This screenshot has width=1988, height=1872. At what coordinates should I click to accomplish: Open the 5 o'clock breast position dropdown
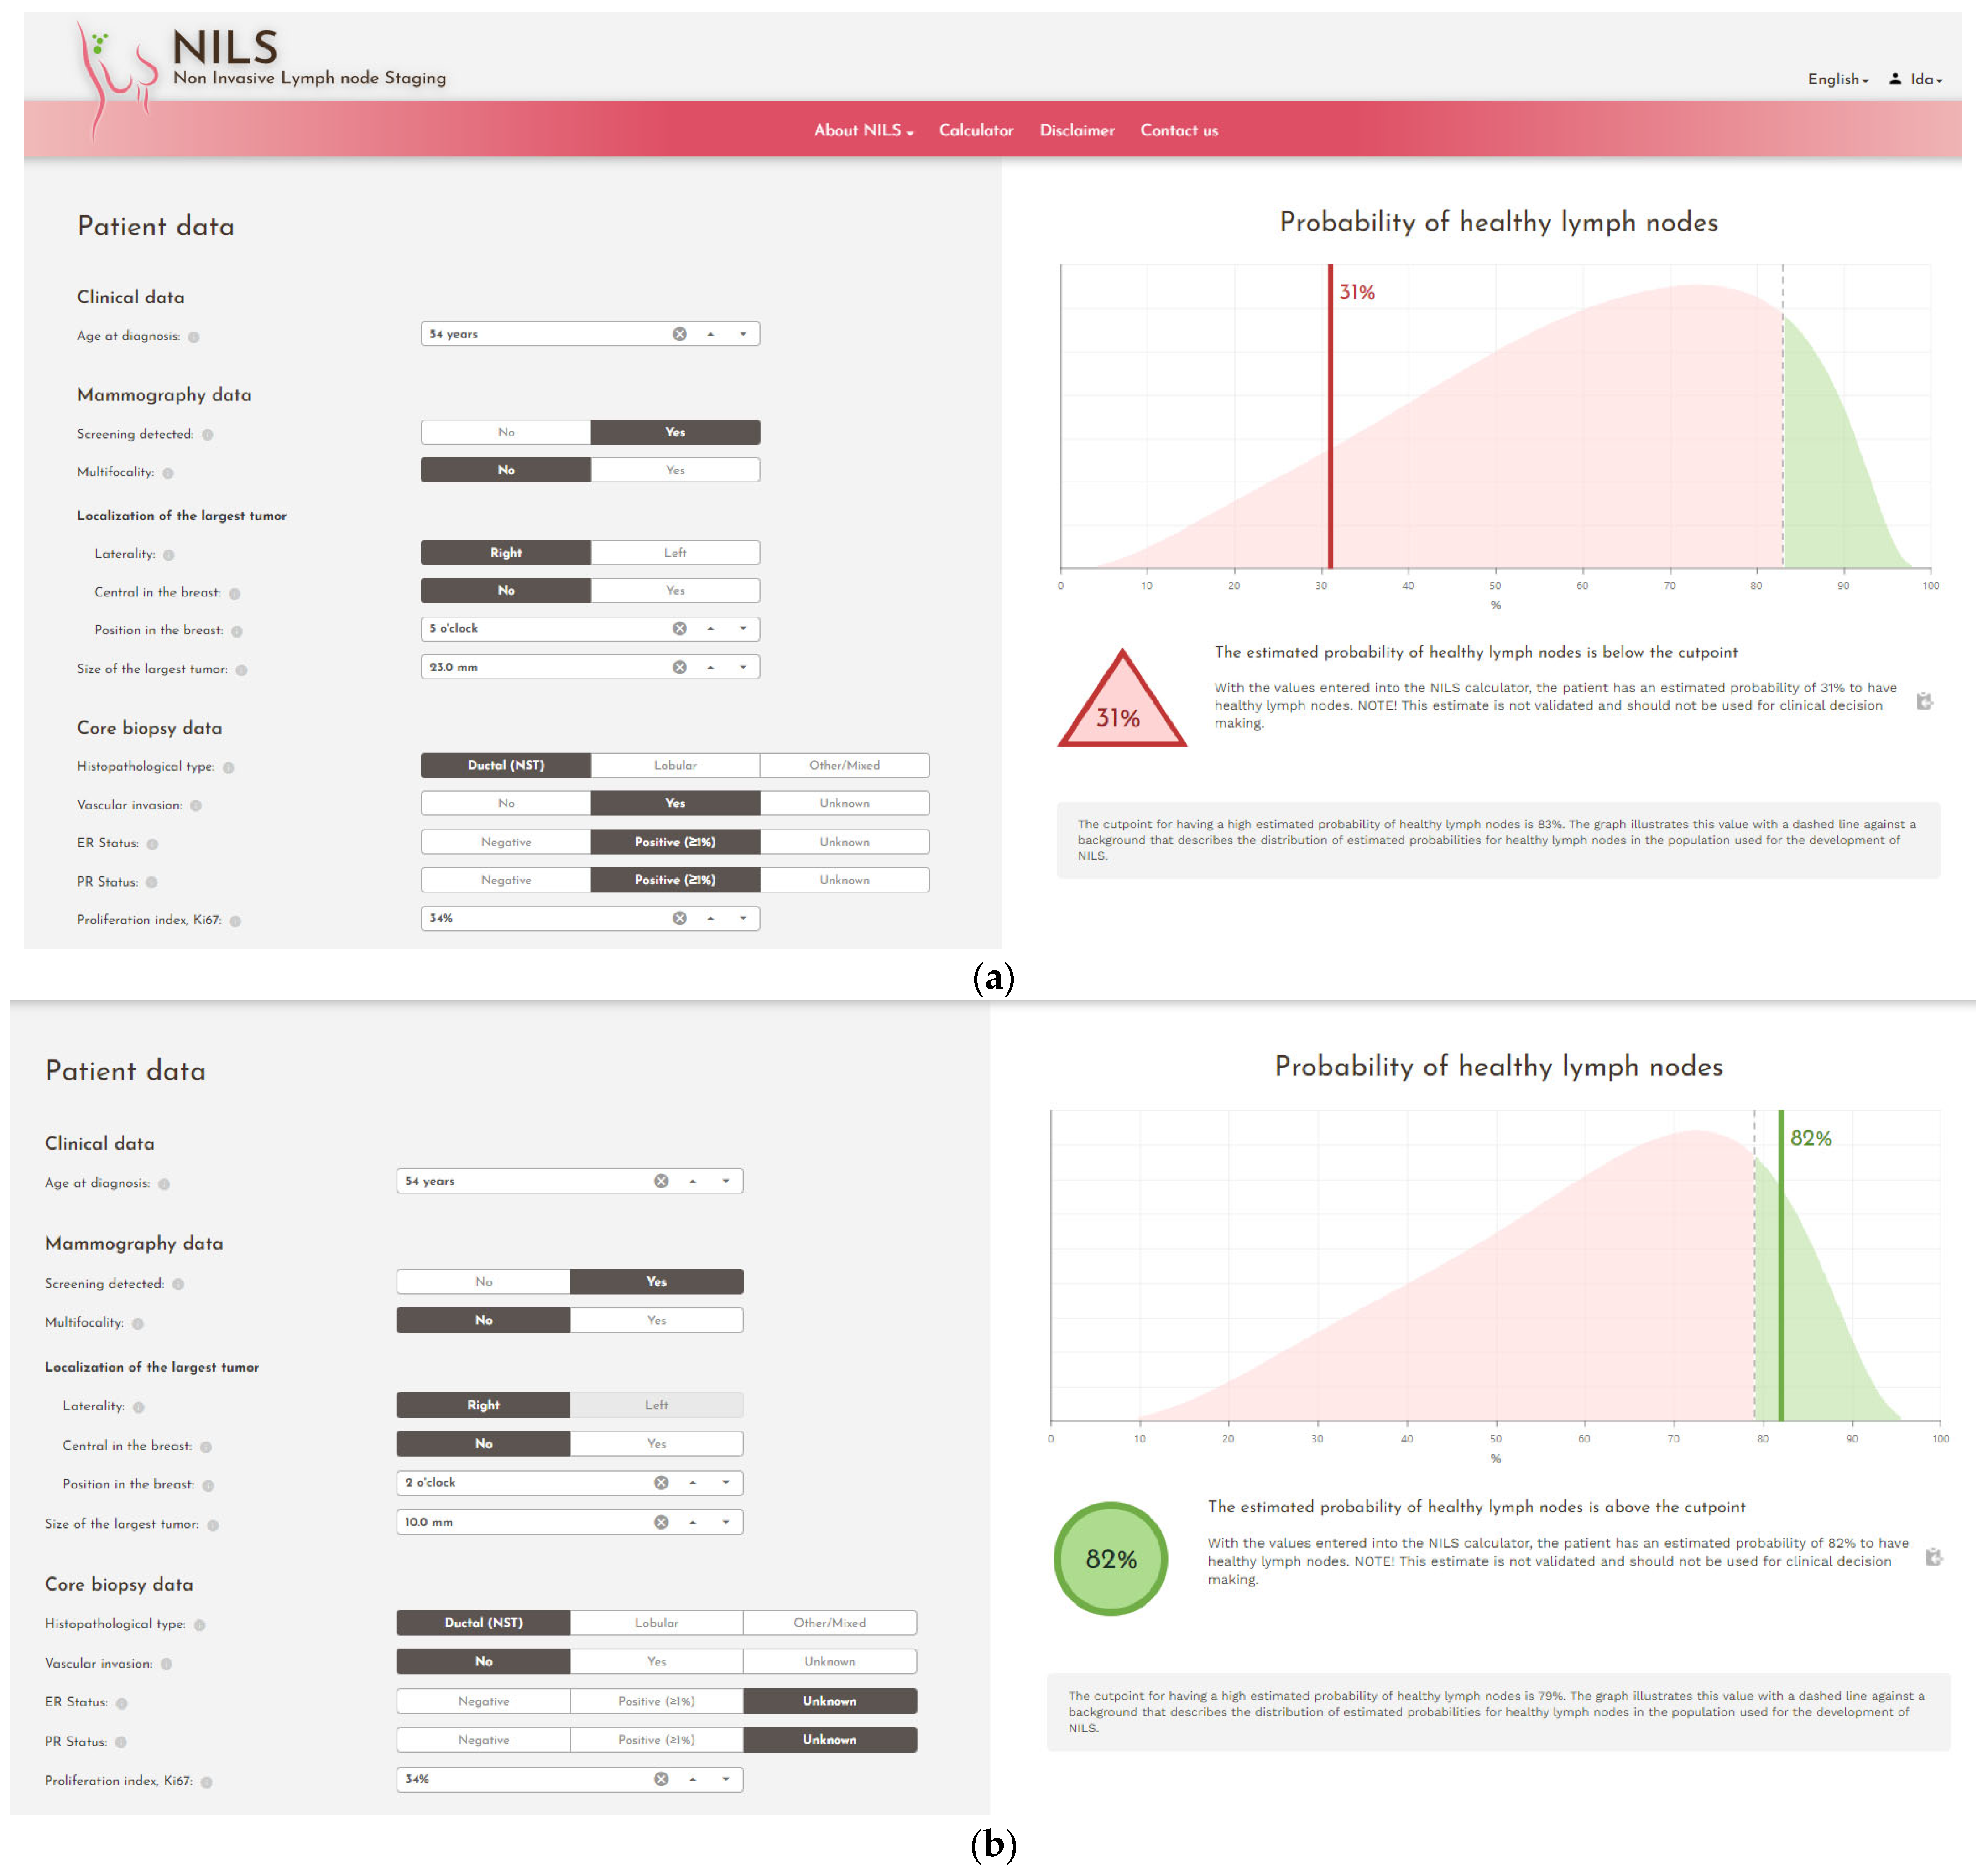(743, 629)
